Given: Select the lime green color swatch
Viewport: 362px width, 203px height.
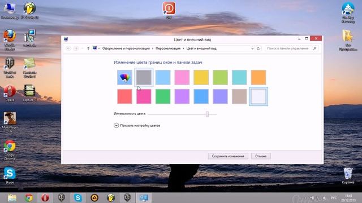Looking at the screenshot, I should coord(220,77).
